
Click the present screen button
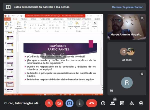pyautogui.click(x=69, y=103)
